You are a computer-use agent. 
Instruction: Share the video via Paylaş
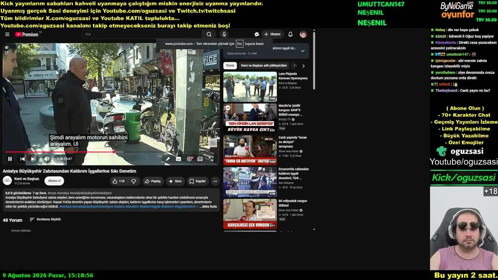tap(153, 181)
